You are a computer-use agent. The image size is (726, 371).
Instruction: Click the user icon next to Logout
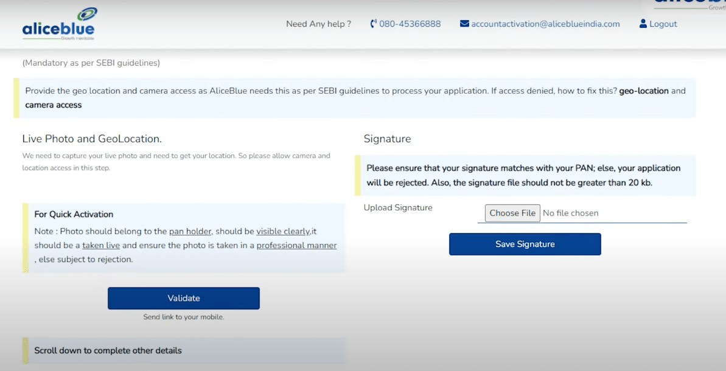click(x=643, y=24)
